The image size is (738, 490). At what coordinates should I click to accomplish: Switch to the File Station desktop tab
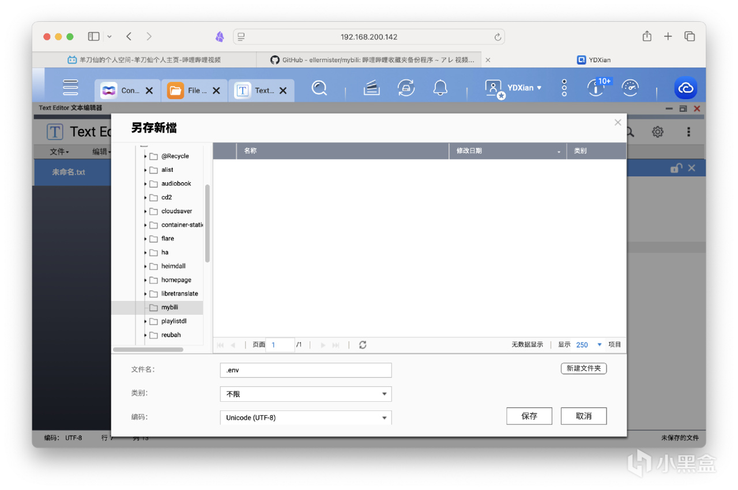[x=194, y=91]
